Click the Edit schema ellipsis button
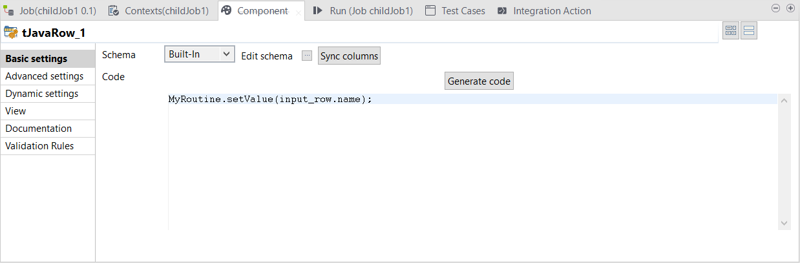Screen dimensions: 800x263 [x=307, y=56]
